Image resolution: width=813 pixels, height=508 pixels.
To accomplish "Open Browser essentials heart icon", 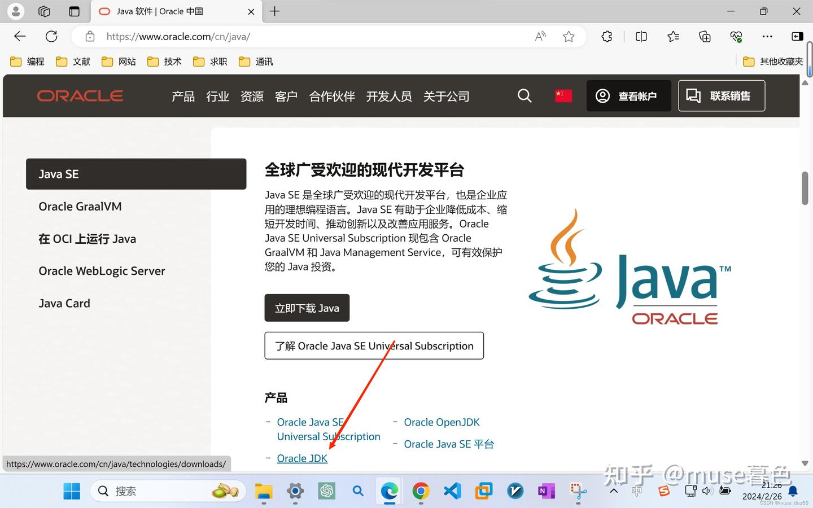I will (736, 36).
